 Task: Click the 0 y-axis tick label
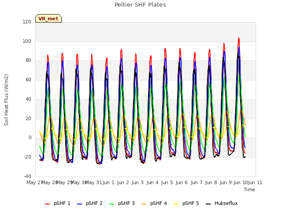[x=30, y=138]
